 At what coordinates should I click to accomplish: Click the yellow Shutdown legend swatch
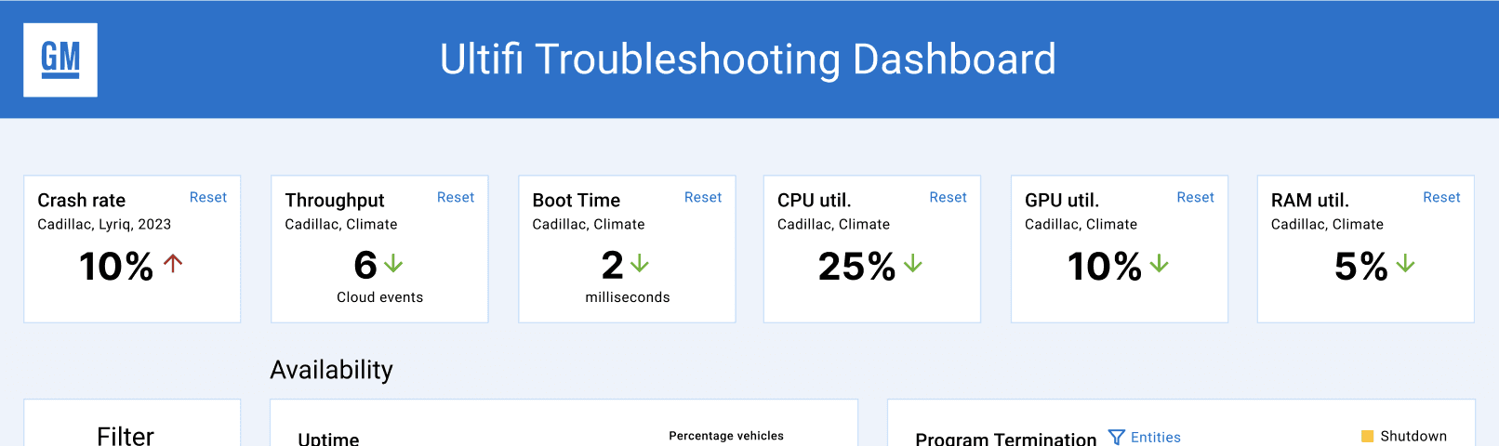(1367, 436)
